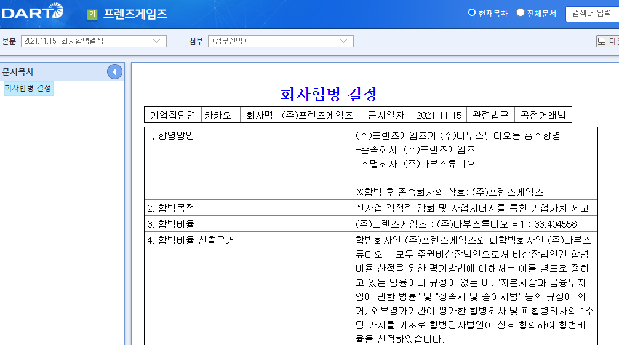619x345 pixels.
Task: Click the download icon button at right
Action: coord(607,41)
